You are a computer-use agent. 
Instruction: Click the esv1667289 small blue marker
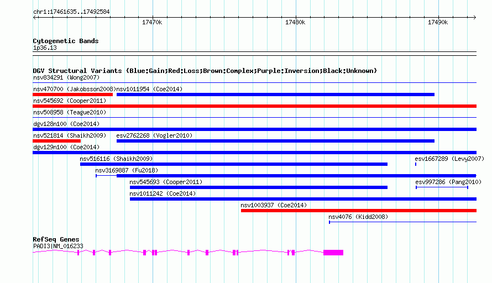click(416, 164)
